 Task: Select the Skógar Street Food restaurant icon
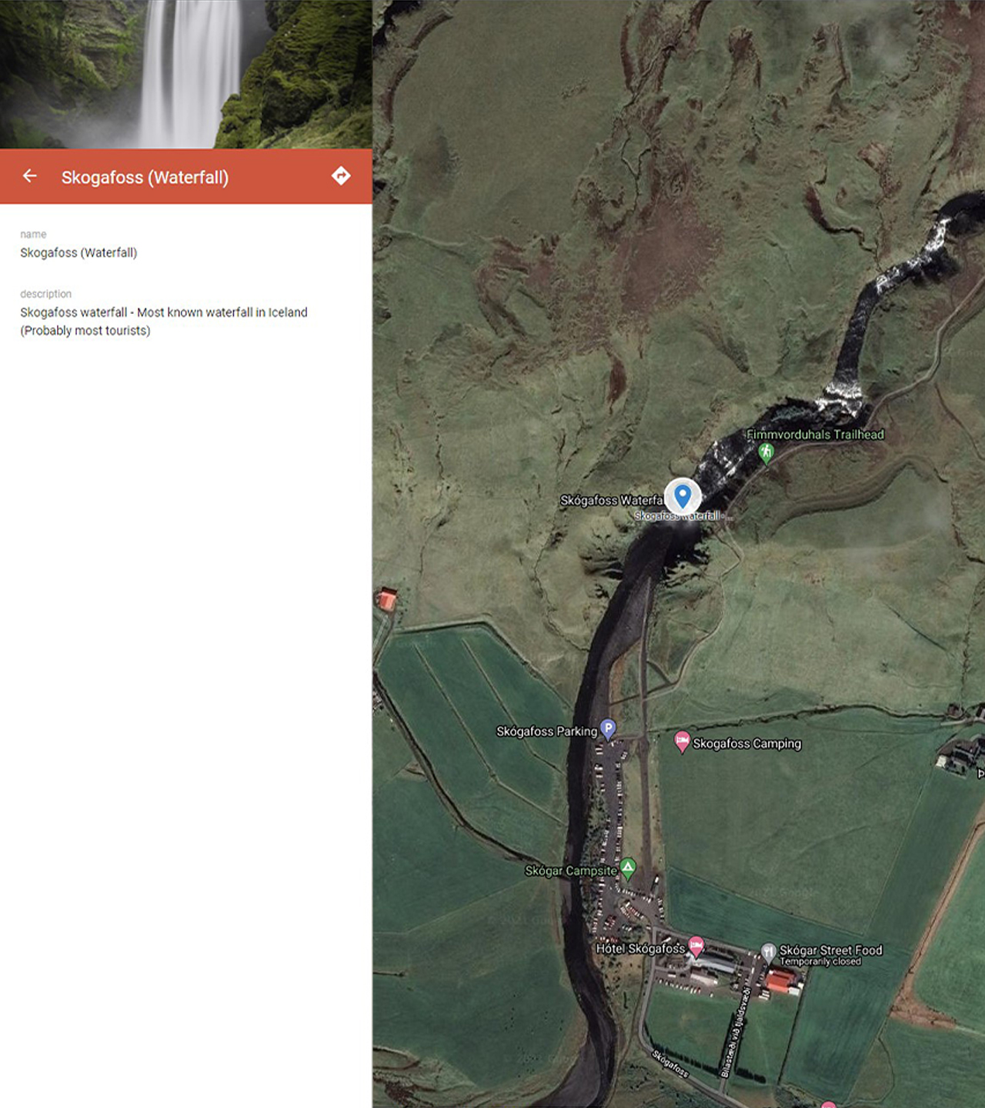(x=769, y=950)
